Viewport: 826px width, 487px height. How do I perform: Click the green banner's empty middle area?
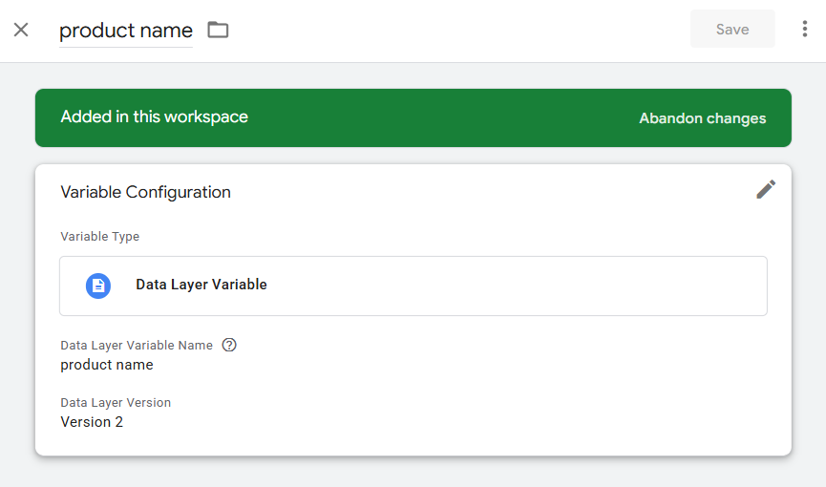(442, 118)
